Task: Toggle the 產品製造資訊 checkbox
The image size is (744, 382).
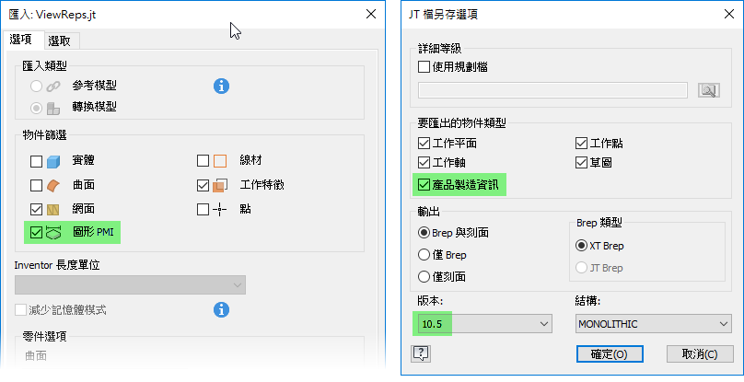Action: pyautogui.click(x=424, y=184)
